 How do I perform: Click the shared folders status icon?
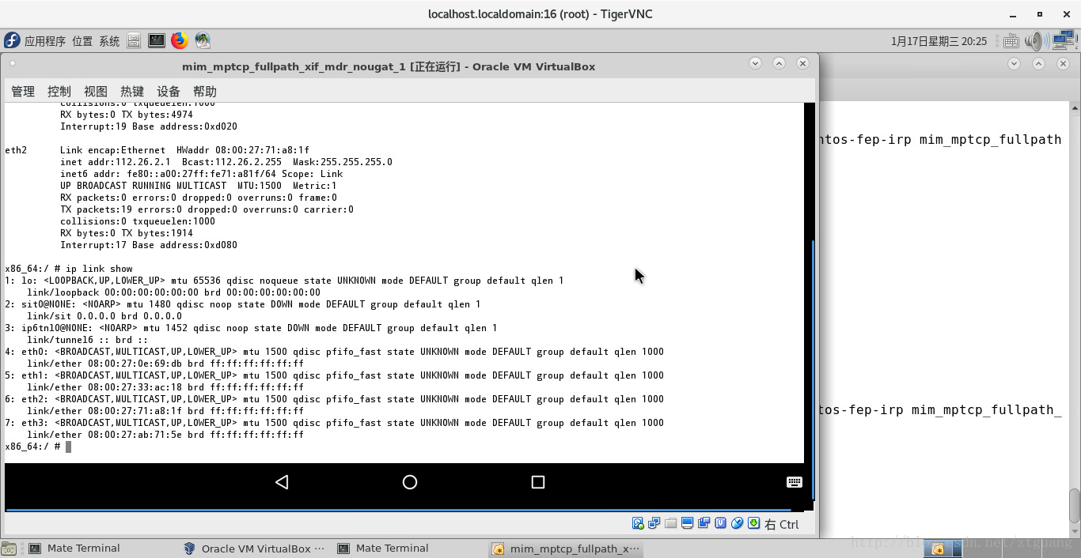pyautogui.click(x=670, y=523)
